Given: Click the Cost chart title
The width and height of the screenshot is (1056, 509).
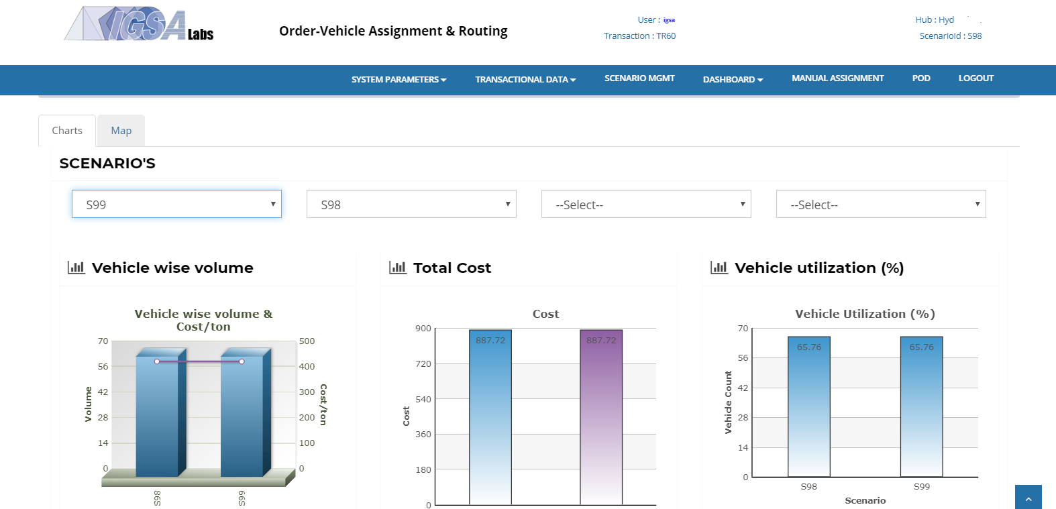Looking at the screenshot, I should coord(545,314).
